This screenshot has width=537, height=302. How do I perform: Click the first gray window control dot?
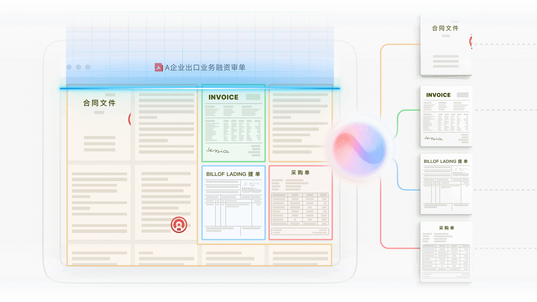(x=69, y=67)
